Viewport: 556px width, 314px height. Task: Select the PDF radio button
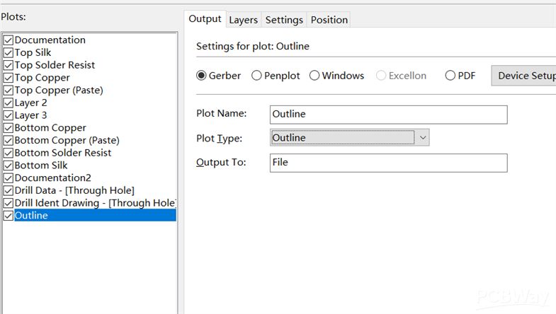[x=450, y=76]
